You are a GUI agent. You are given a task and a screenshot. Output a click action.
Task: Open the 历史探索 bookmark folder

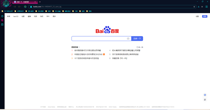(x=40, y=11)
